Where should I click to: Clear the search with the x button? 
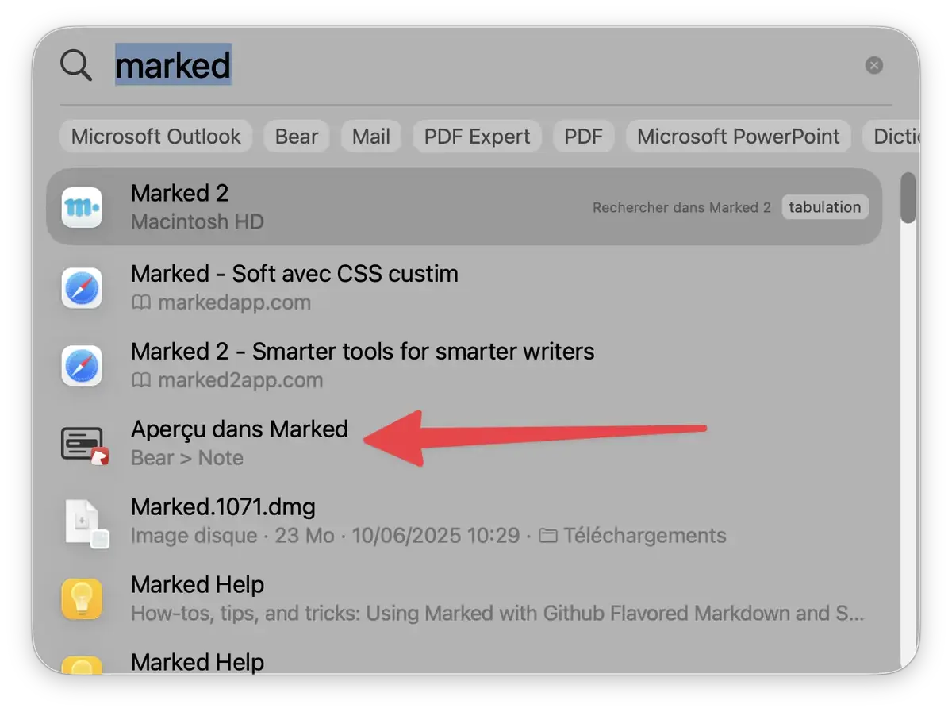click(873, 64)
